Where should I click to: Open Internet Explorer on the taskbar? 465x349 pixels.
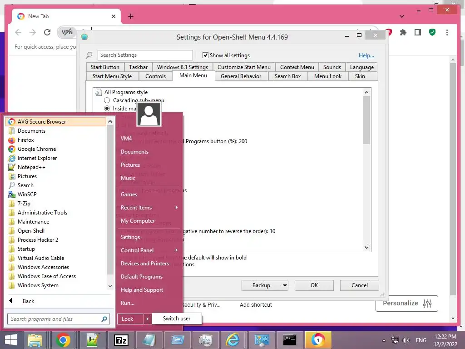click(x=233, y=340)
